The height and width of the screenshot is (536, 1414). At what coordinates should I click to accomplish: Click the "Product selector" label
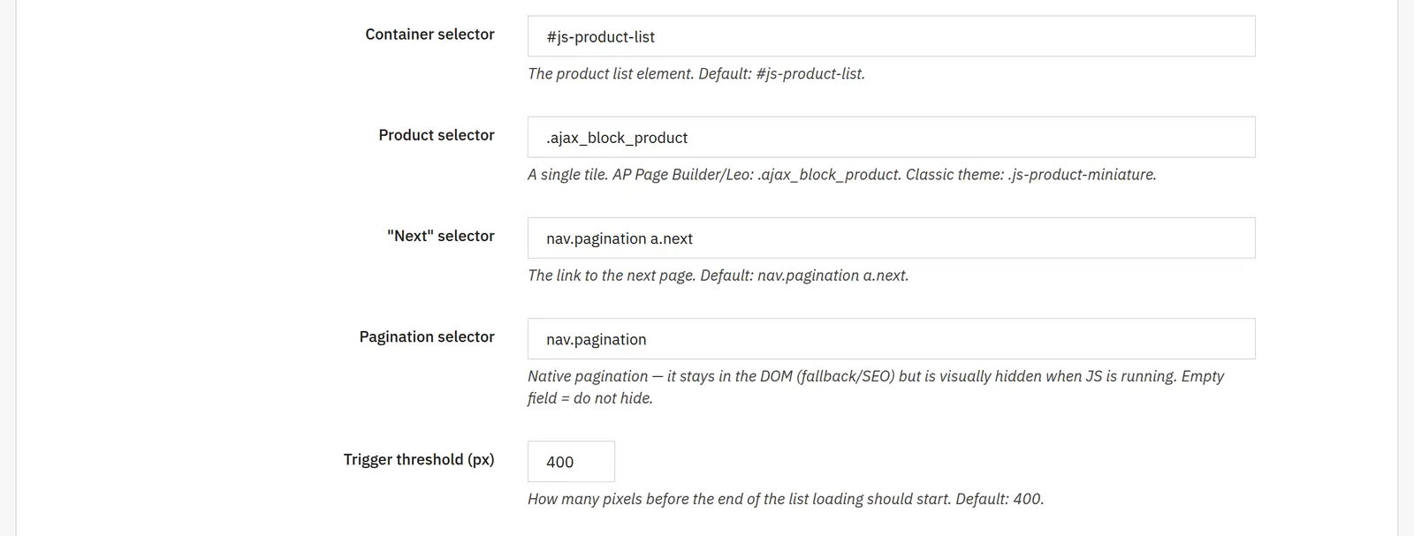tap(437, 135)
